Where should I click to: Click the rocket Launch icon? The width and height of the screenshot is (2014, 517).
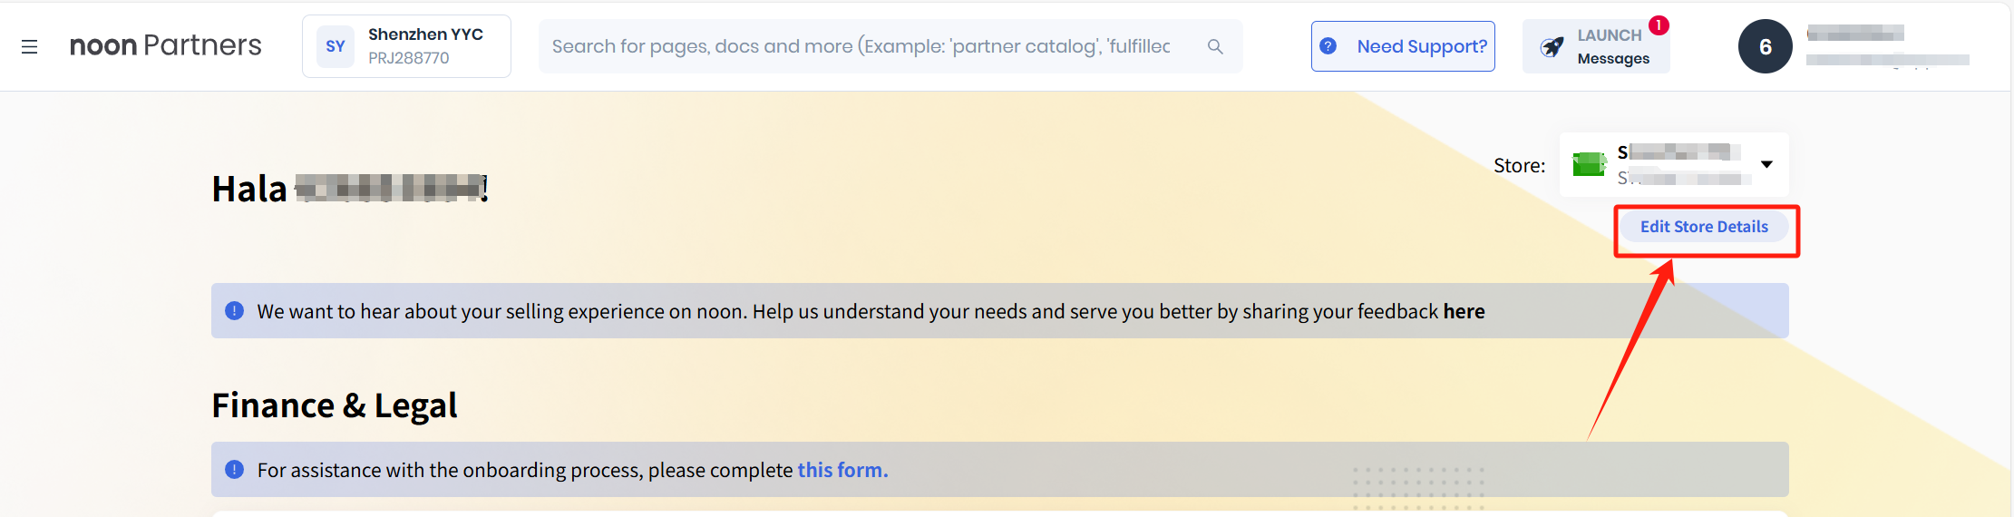[1552, 47]
